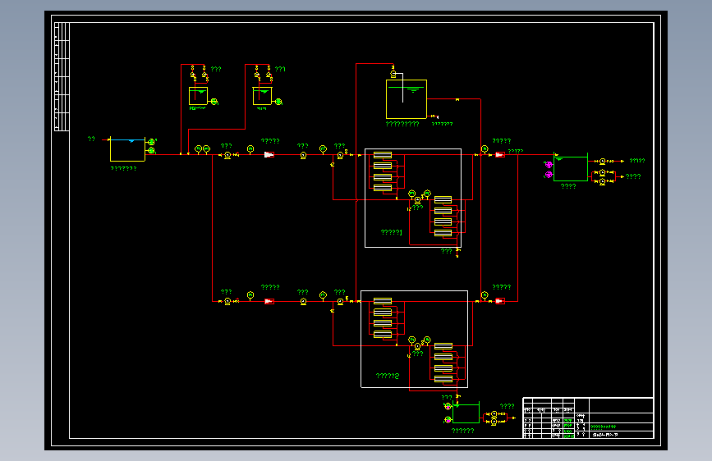Click the green label under the right green tank
712x461 pixels.
click(x=568, y=186)
